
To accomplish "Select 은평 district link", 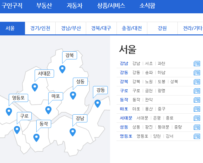I will [x=157, y=118].
